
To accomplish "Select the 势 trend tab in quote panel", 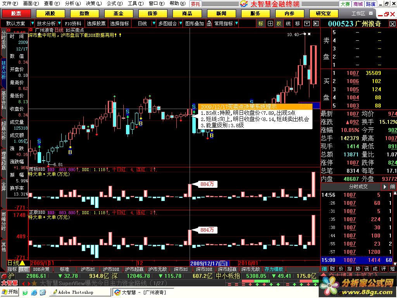I will (358, 269).
